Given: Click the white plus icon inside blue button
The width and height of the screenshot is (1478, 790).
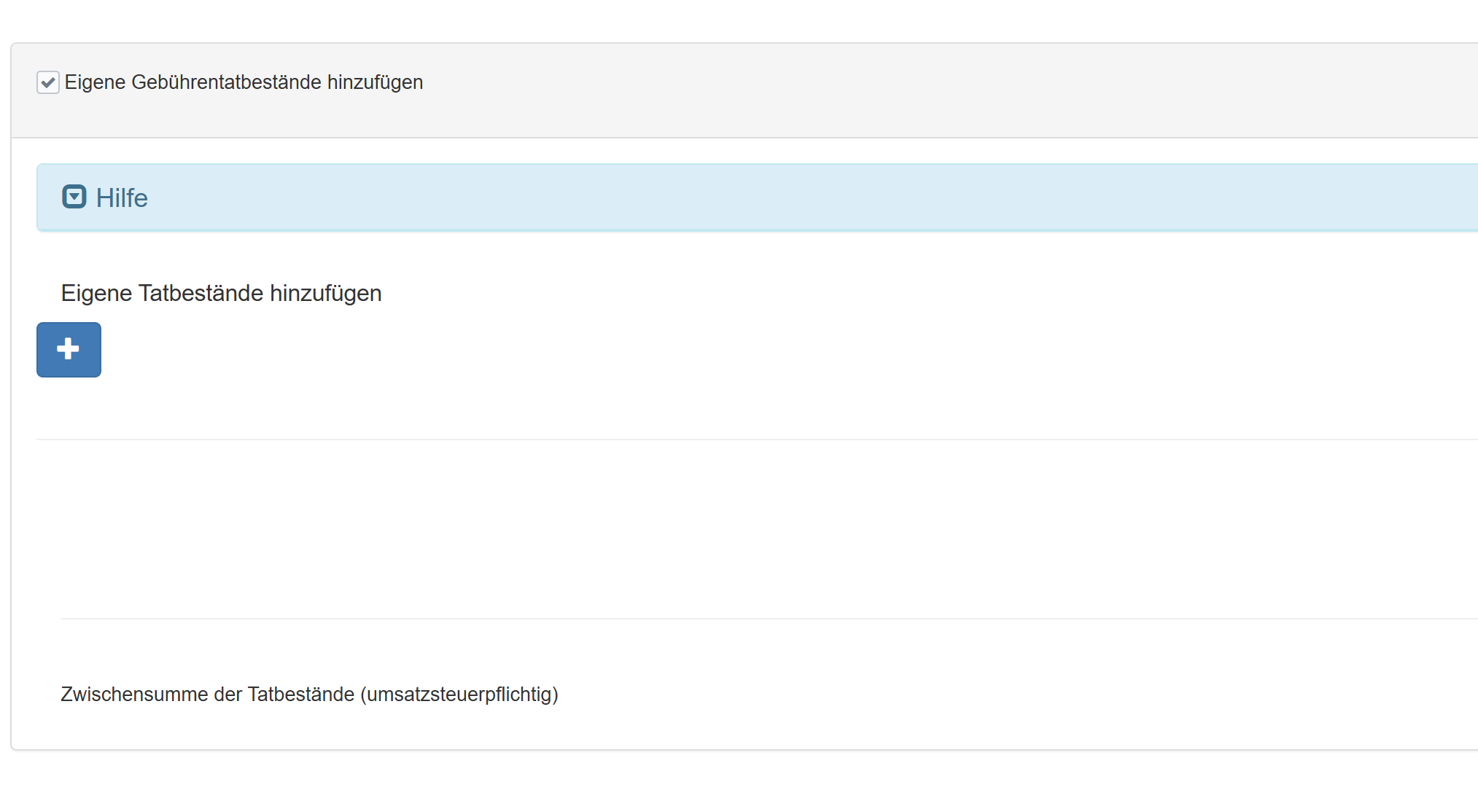Looking at the screenshot, I should pyautogui.click(x=69, y=349).
